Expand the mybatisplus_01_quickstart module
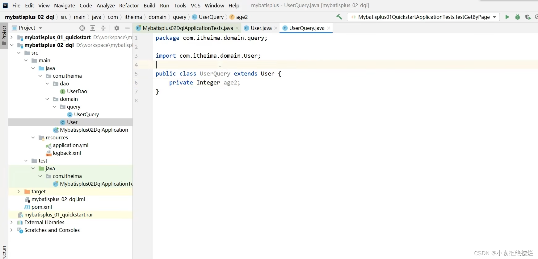The image size is (538, 259). coord(12,37)
